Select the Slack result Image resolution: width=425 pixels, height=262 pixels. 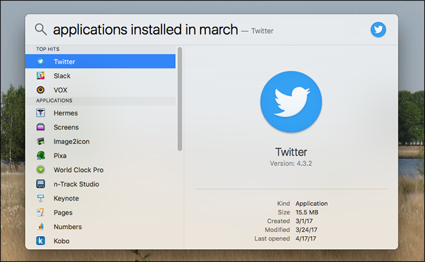100,76
